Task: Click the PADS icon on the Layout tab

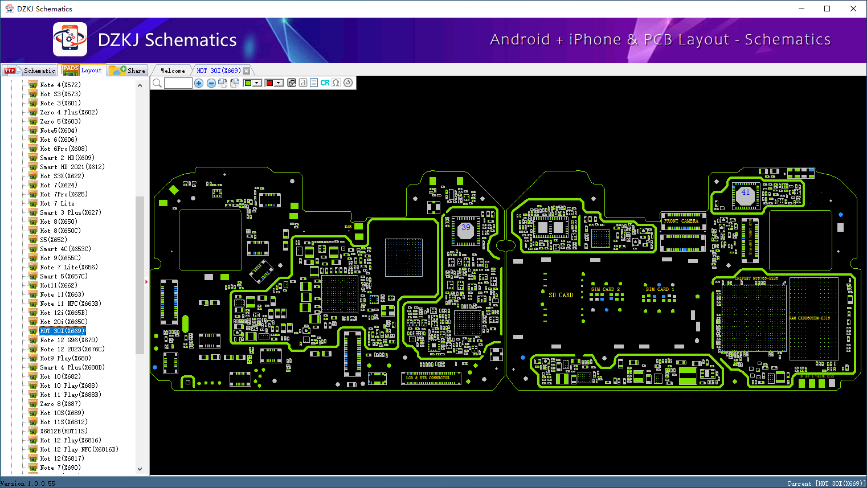Action: click(x=71, y=70)
